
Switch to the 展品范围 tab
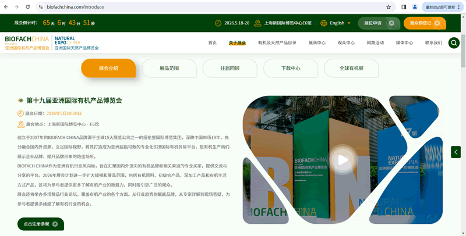point(169,68)
